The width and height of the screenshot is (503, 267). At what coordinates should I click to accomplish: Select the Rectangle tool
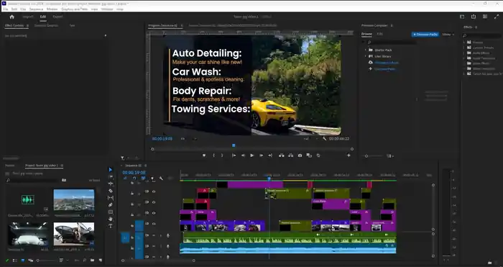coord(111,212)
